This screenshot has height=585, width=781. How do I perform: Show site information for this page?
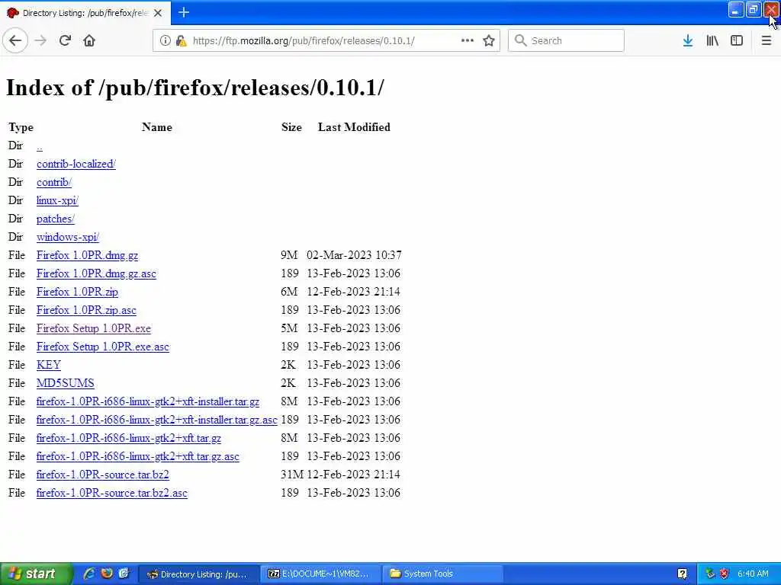tap(165, 41)
